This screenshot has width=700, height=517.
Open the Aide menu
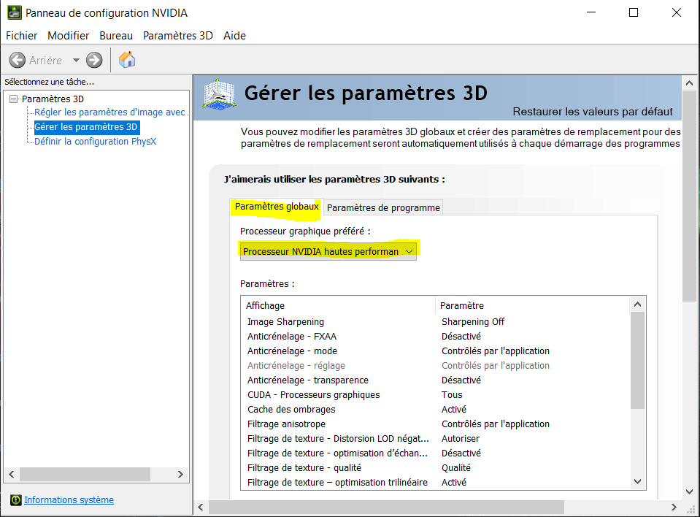pos(234,36)
